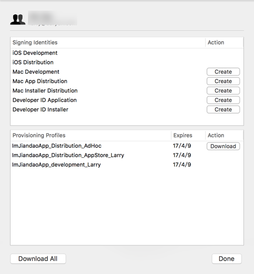254x274 pixels.
Task: Sort by the Signing Identities column header
Action: [x=108, y=42]
